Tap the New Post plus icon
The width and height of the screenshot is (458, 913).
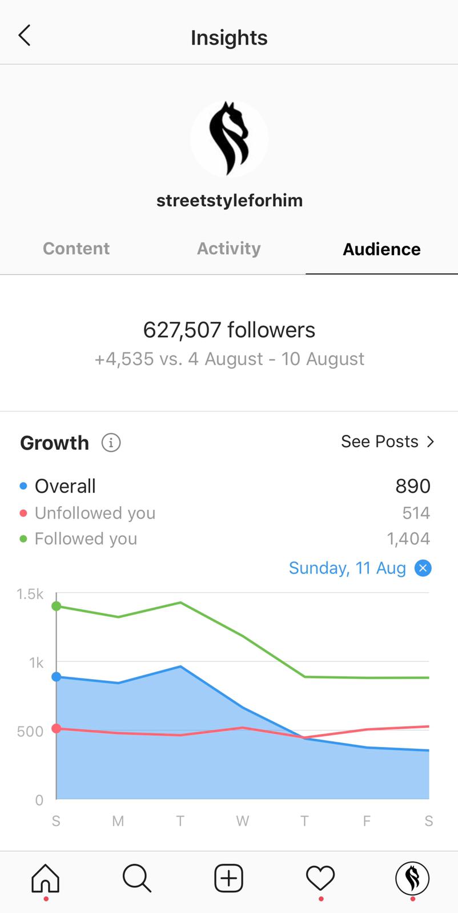click(x=229, y=878)
